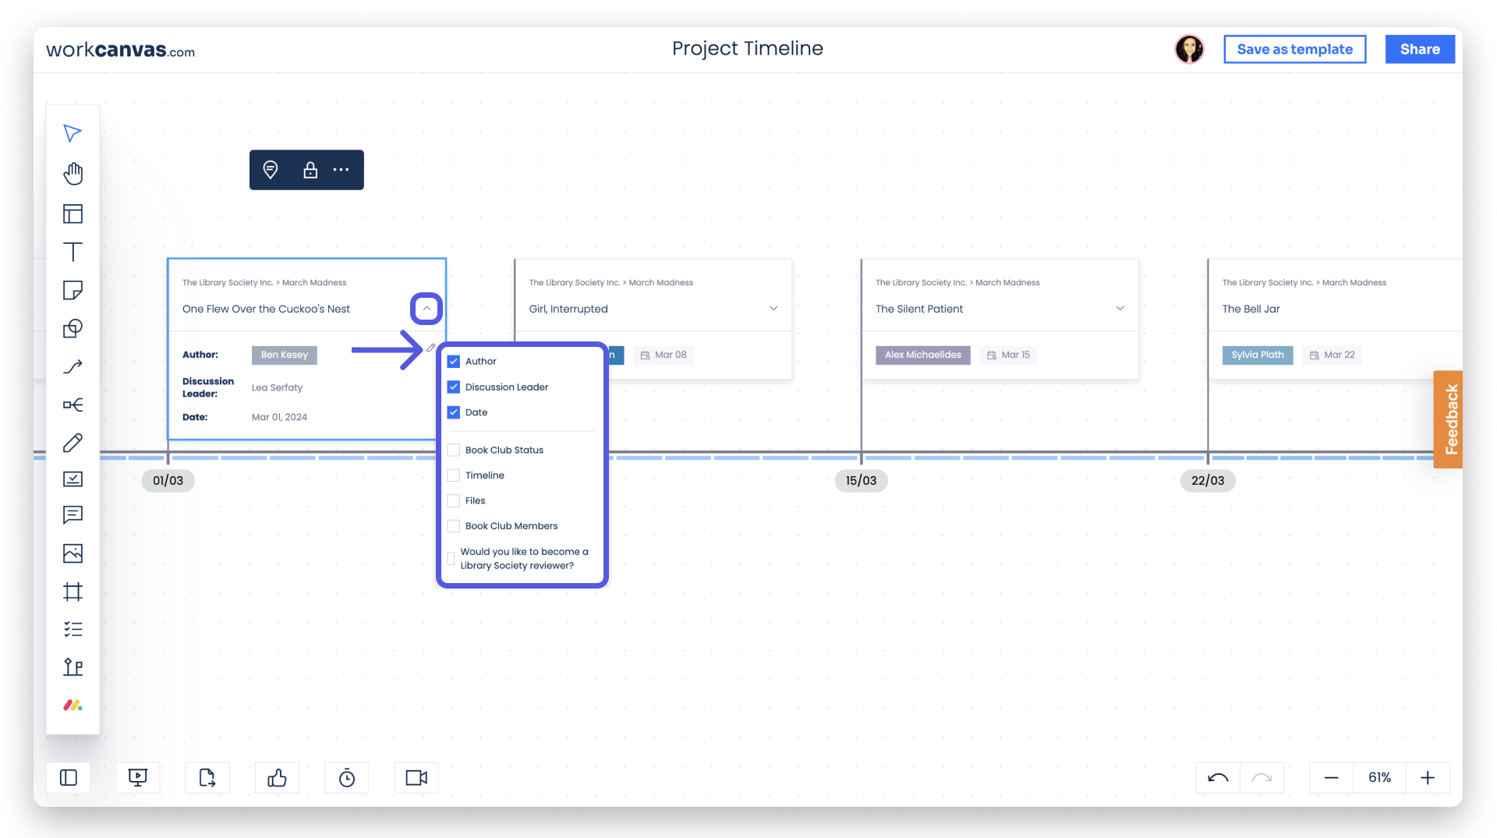Viewport: 1497px width, 838px height.
Task: Open the Comment tool
Action: pyautogui.click(x=73, y=515)
